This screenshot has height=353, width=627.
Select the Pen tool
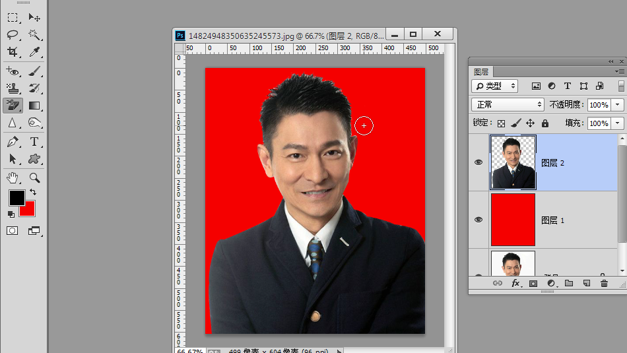click(13, 142)
